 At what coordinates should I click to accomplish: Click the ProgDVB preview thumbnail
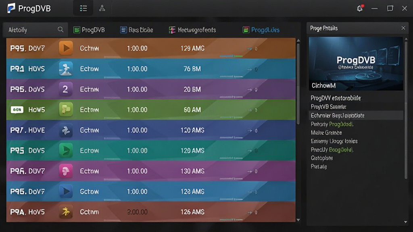pyautogui.click(x=356, y=64)
